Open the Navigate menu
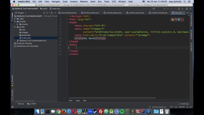204x115 pixels. coord(56,2)
